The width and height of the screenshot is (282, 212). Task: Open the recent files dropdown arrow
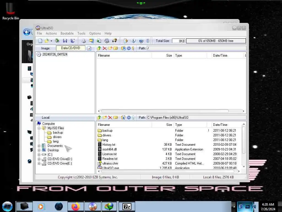51,41
